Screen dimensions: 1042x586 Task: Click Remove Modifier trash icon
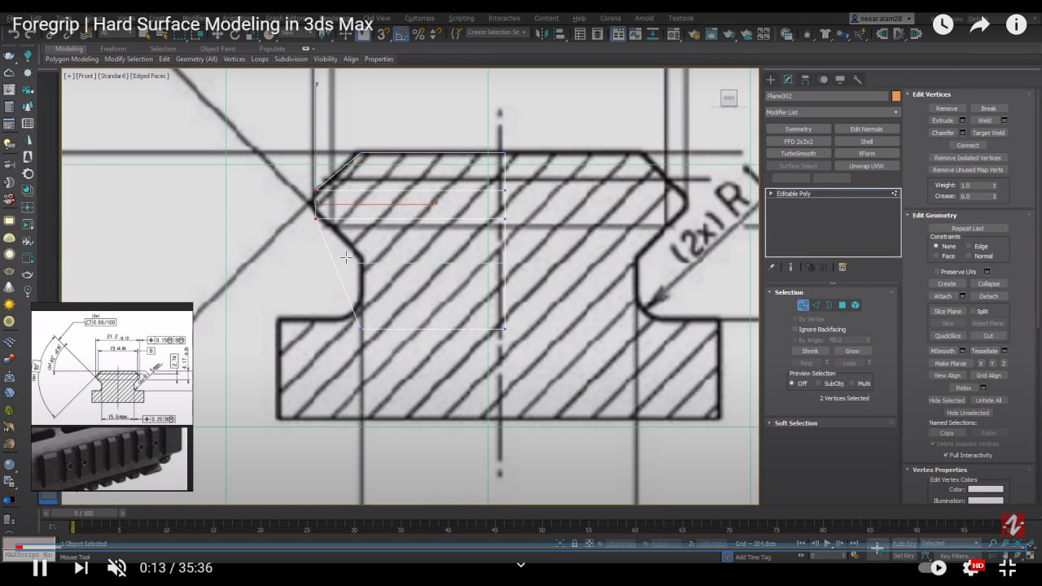823,267
